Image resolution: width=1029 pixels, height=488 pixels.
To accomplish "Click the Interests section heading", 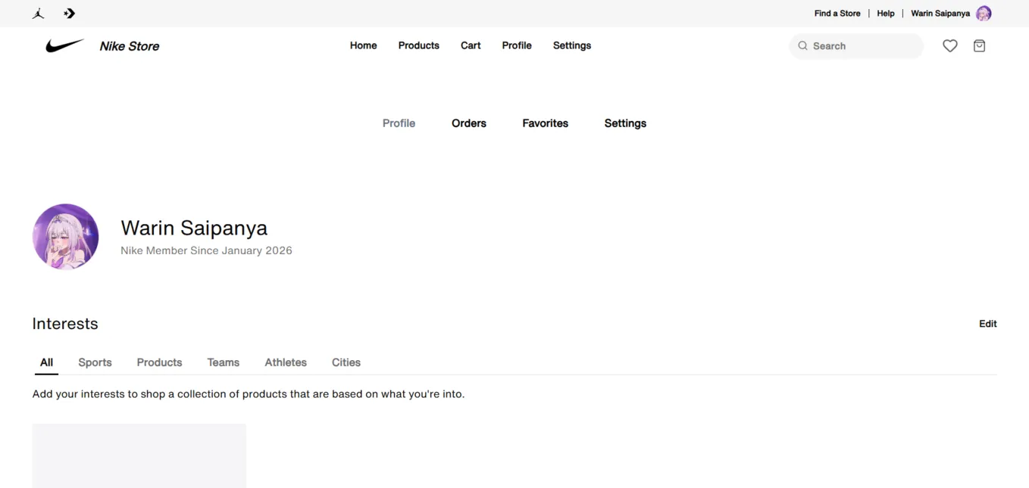I will click(65, 324).
